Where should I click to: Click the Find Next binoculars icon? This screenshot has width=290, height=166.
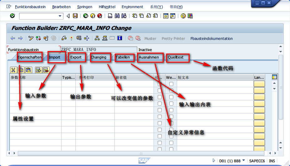click(124, 16)
